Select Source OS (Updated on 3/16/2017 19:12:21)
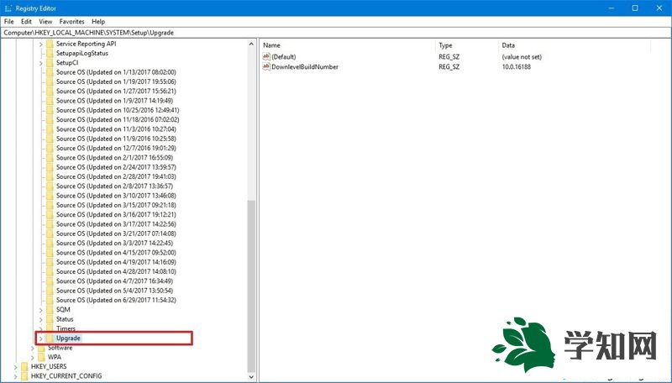Screen dimensions: 672x383 116,215
